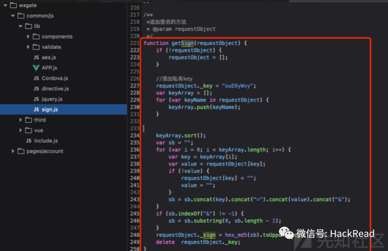The width and height of the screenshot is (388, 251).
Task: Click the JS icon beside include.js
Action: [x=29, y=140]
